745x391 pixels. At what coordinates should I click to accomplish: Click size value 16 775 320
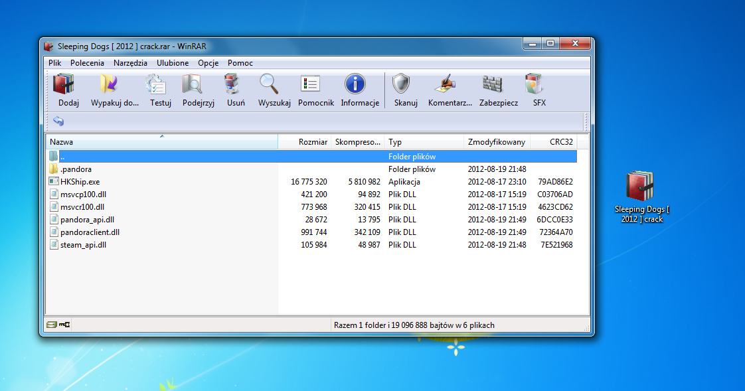(309, 181)
